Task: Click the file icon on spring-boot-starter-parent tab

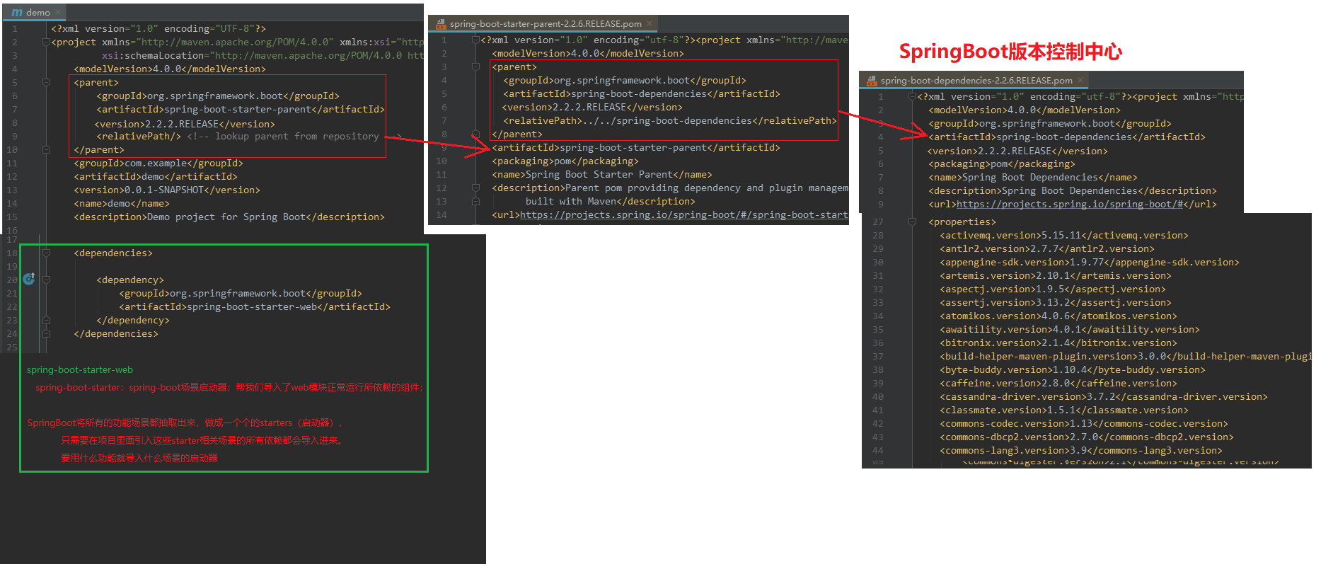Action: pyautogui.click(x=440, y=23)
